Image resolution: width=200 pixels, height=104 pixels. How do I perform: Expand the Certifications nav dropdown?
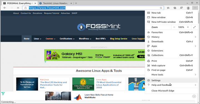(67, 39)
